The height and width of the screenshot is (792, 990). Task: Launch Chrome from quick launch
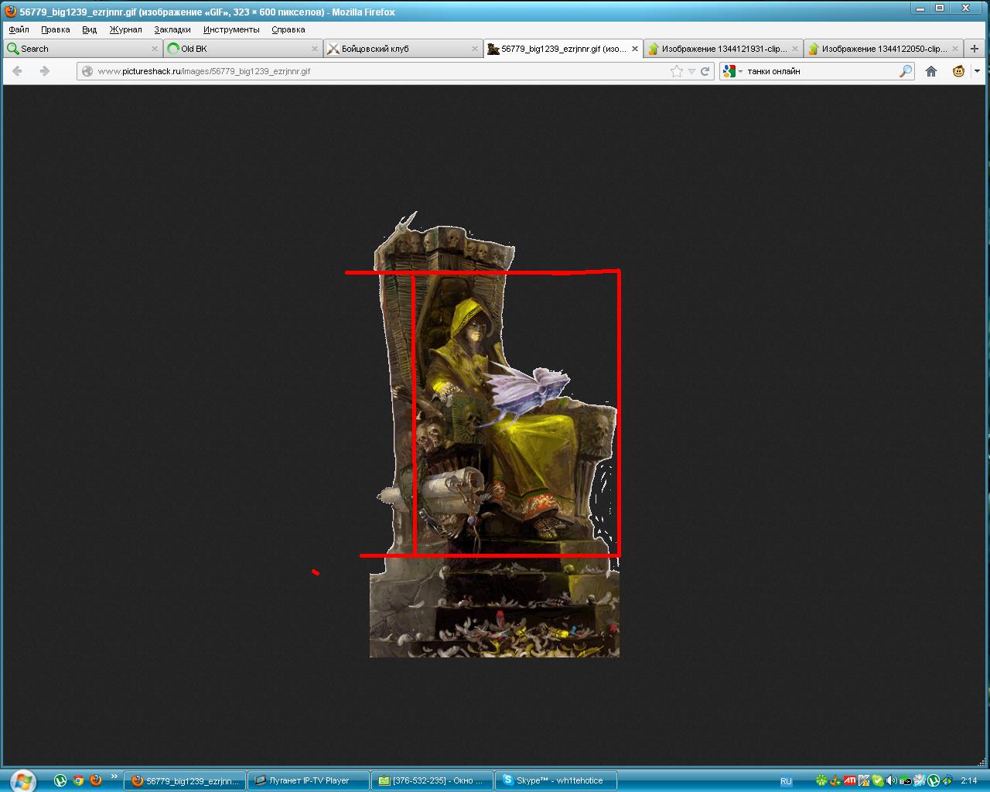pyautogui.click(x=78, y=780)
